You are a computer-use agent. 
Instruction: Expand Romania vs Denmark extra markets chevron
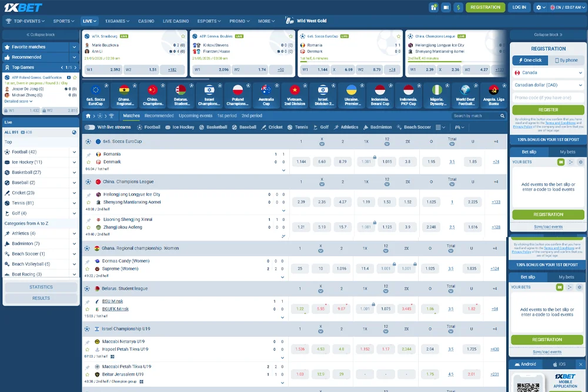pos(283,170)
